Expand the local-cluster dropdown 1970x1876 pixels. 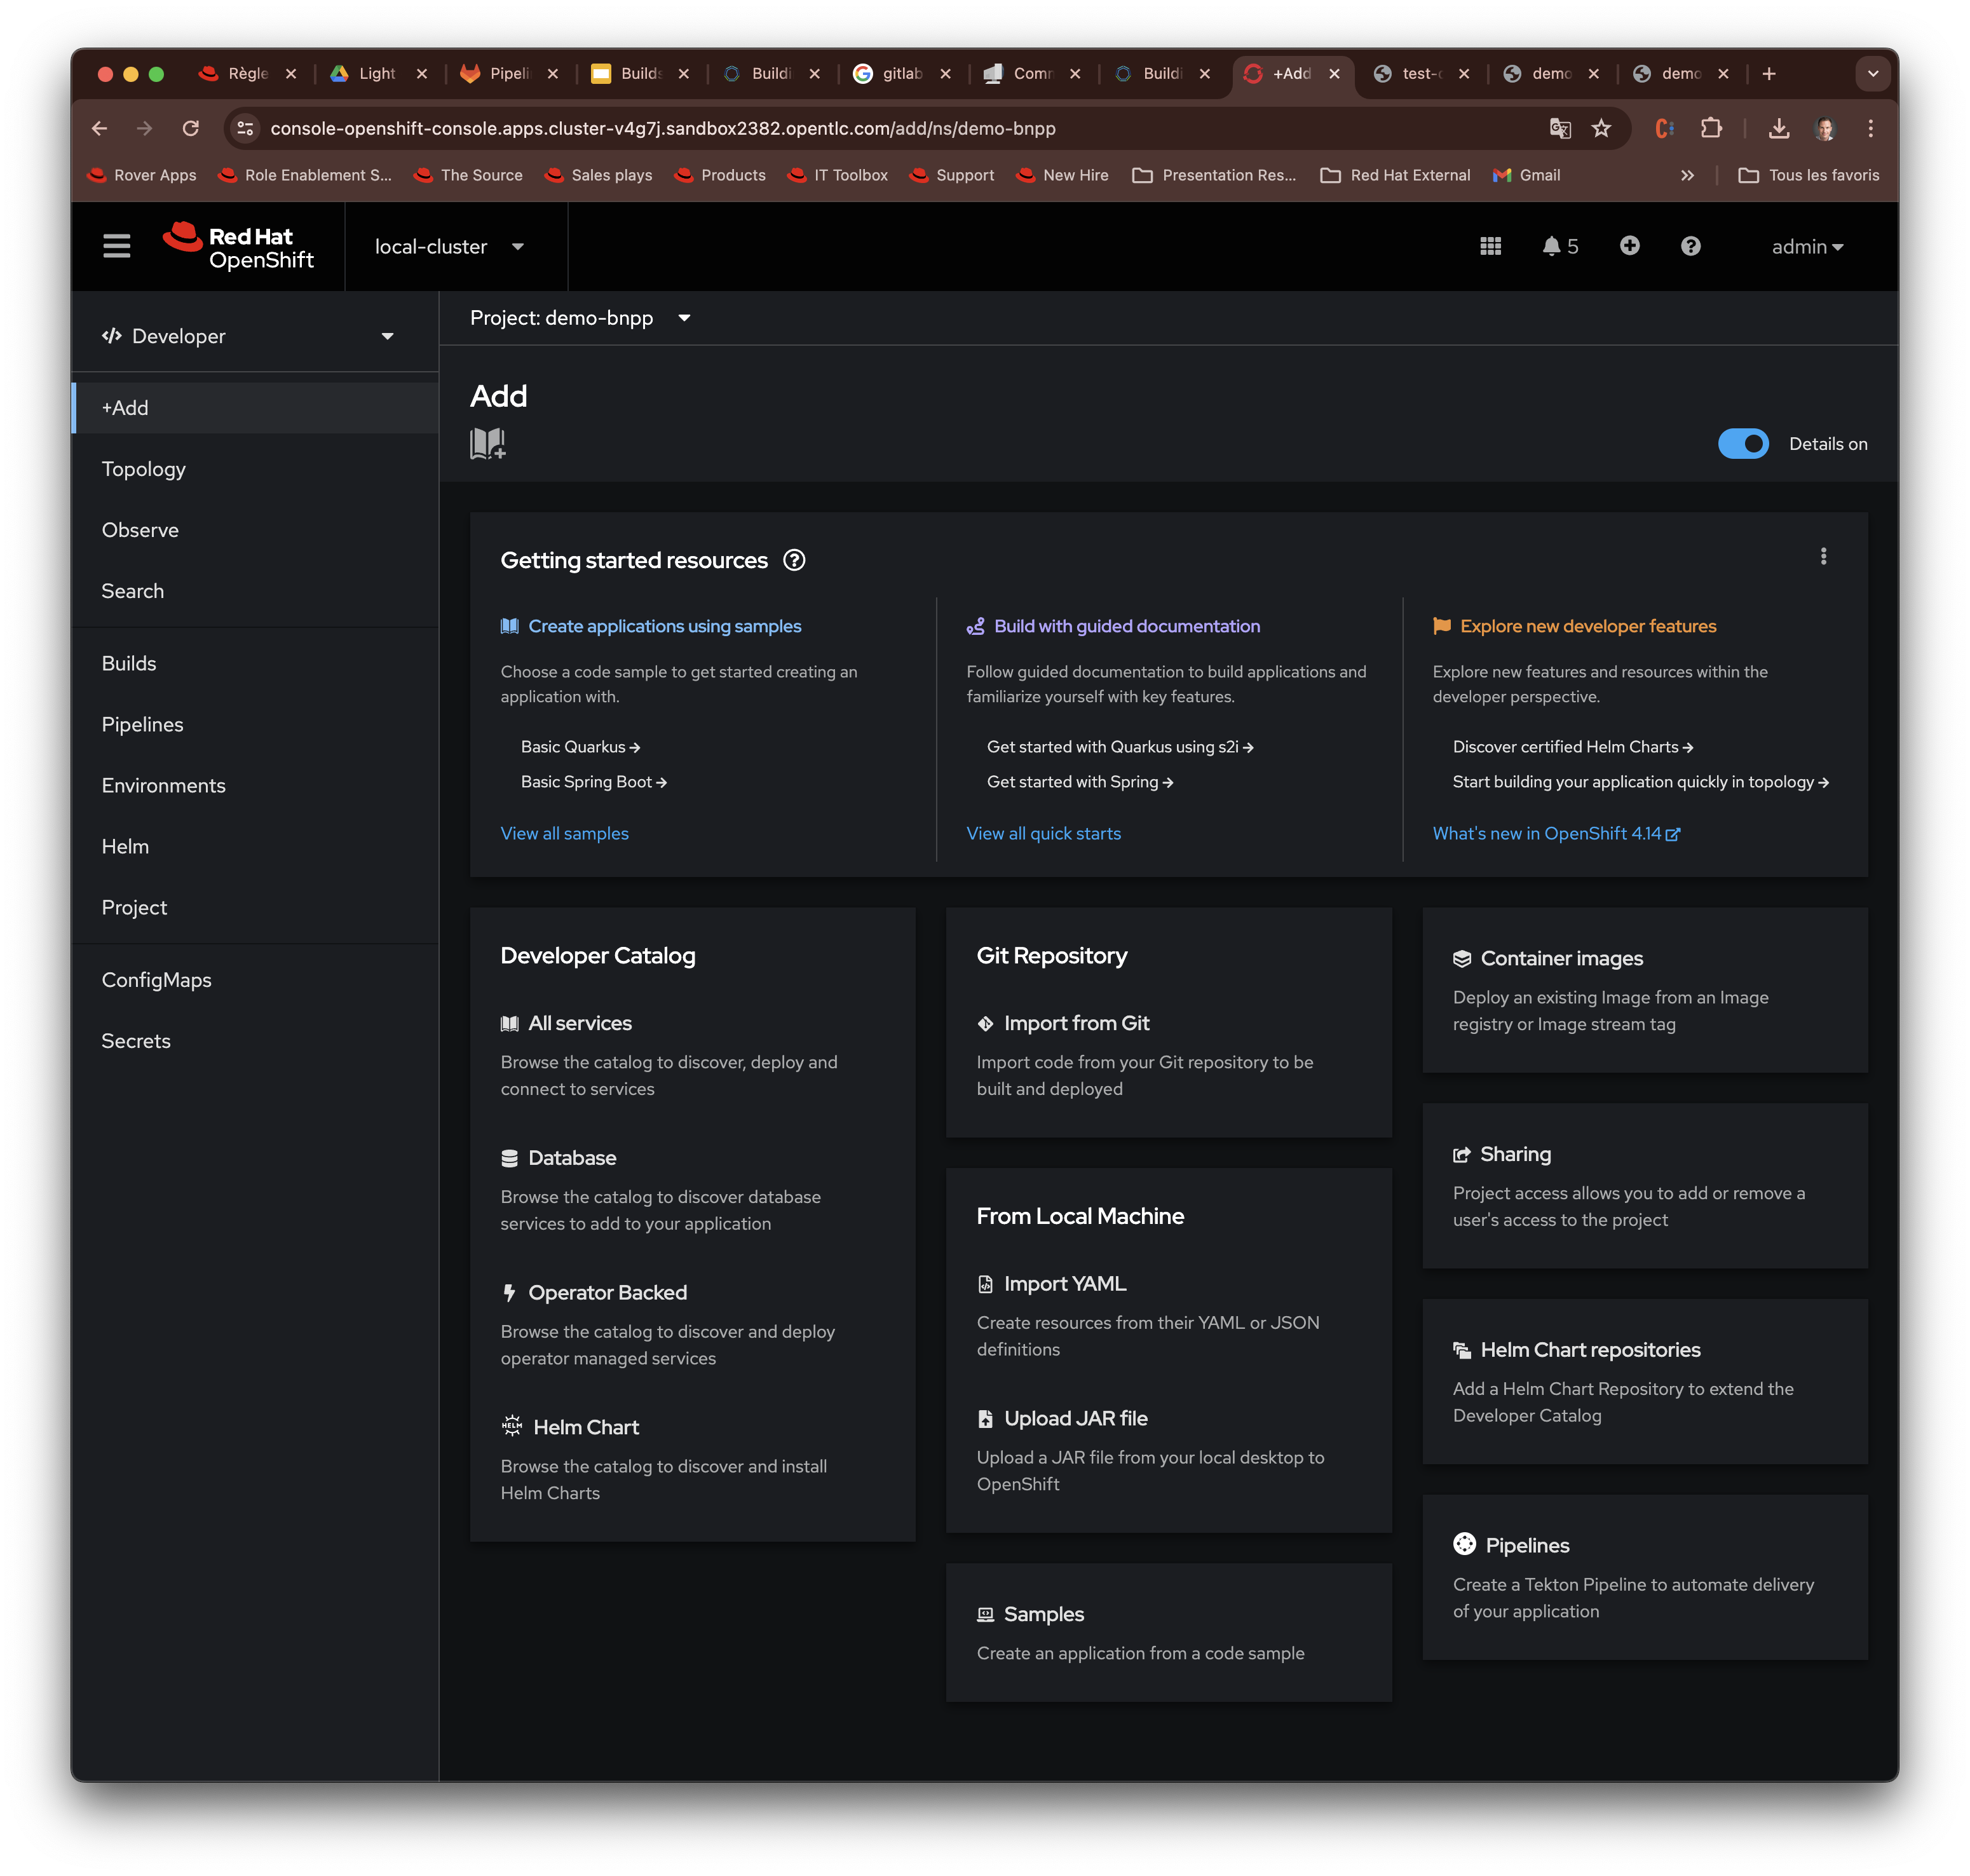(x=448, y=247)
